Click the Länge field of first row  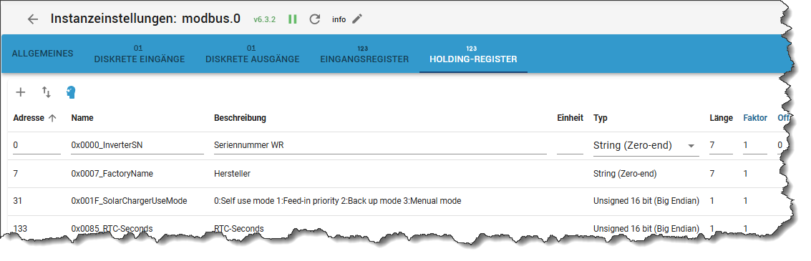[x=721, y=146]
